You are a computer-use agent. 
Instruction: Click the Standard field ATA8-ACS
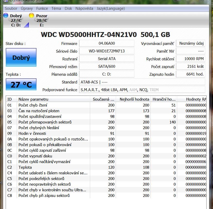142,82
